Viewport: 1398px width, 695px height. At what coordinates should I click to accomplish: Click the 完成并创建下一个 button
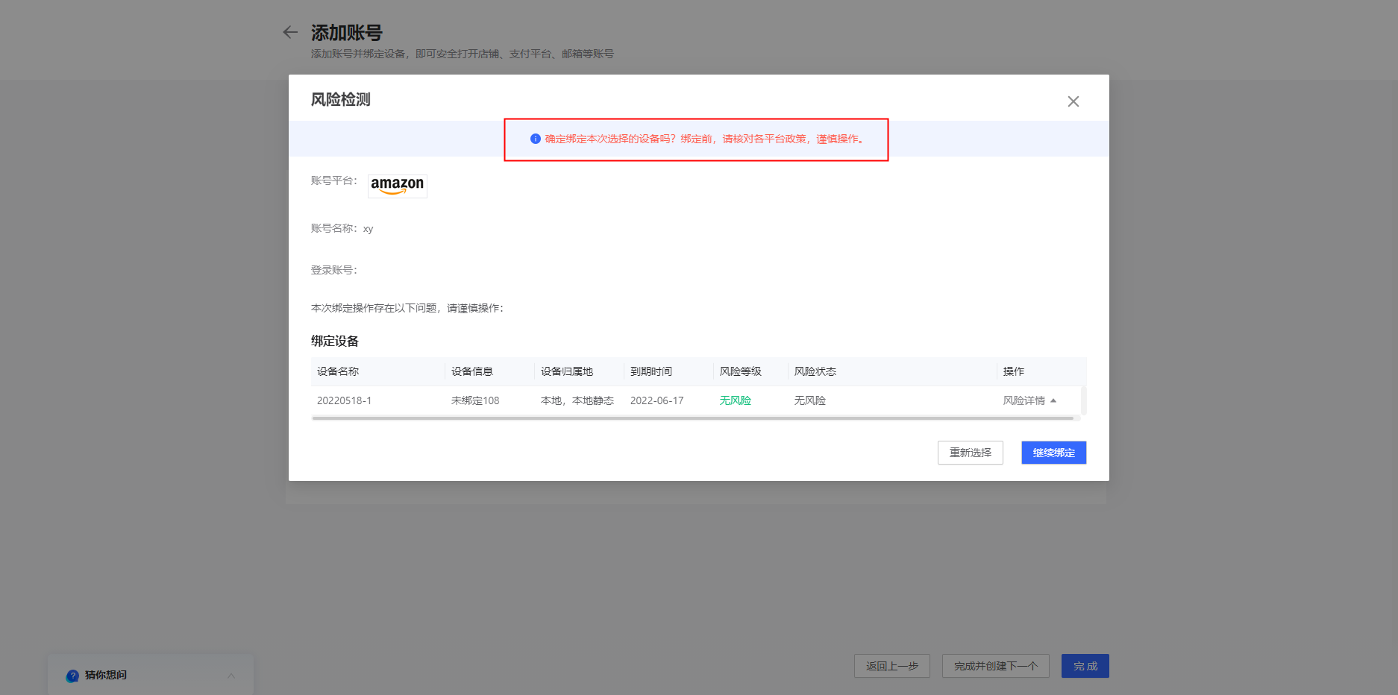coord(995,666)
